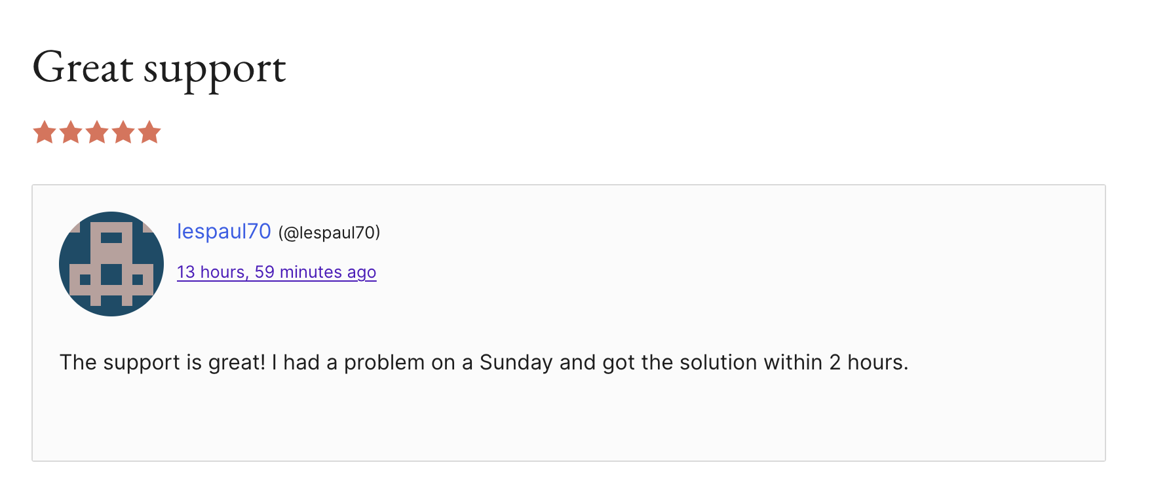Screen dimensions: 1152x490
Task: Click the word 'Great' in the heading
Action: coord(83,68)
